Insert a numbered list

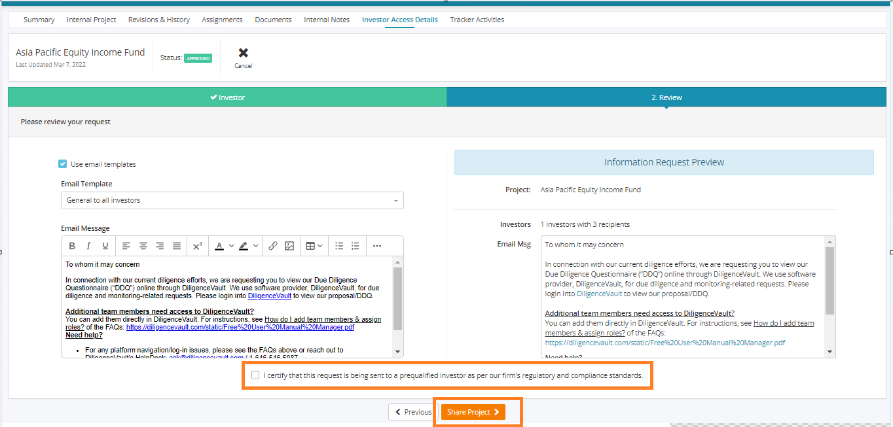pyautogui.click(x=355, y=246)
